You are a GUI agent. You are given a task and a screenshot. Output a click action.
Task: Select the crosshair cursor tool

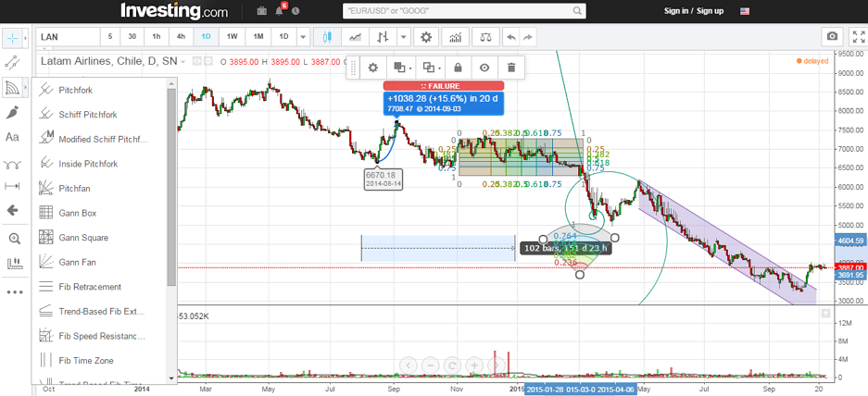click(x=12, y=38)
